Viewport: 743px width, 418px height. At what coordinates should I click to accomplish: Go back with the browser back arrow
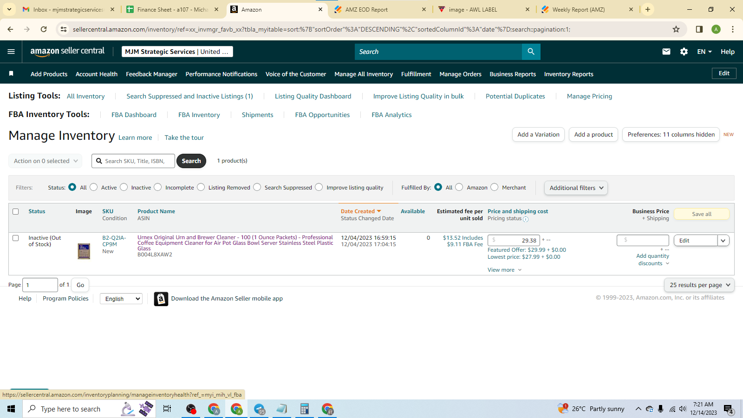tap(10, 29)
